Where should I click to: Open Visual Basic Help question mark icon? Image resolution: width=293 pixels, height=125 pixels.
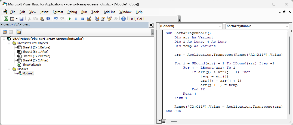pos(123,19)
